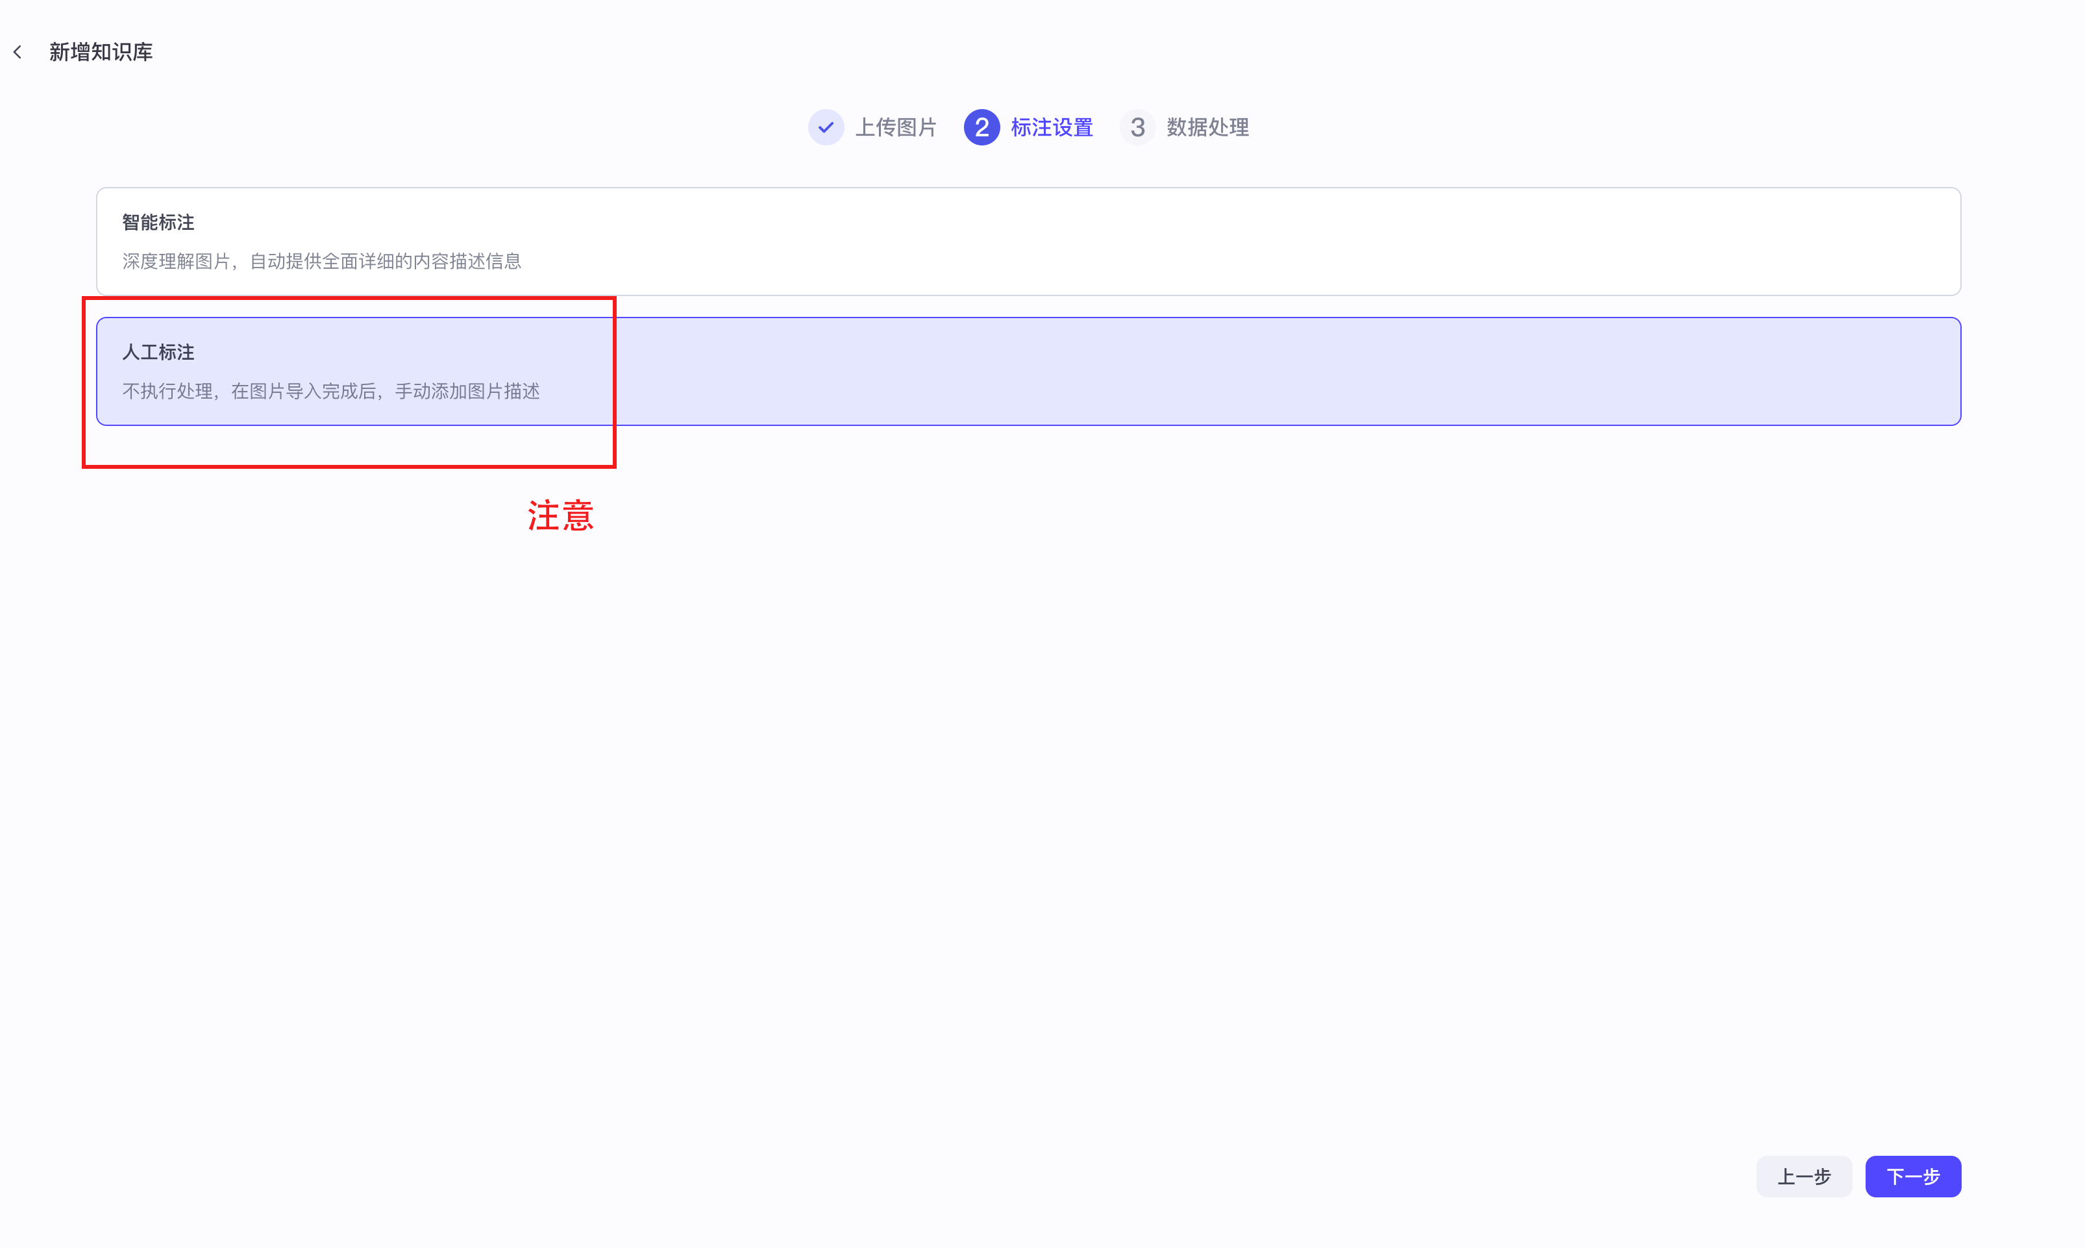The width and height of the screenshot is (2085, 1248).
Task: Click the back arrow icon
Action: coord(18,52)
